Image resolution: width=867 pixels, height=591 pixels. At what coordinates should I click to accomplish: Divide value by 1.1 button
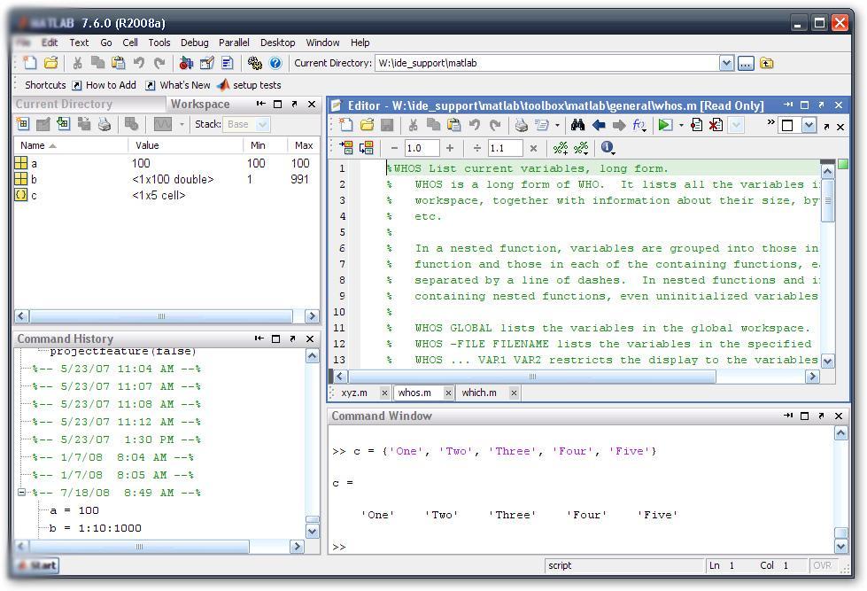point(477,148)
